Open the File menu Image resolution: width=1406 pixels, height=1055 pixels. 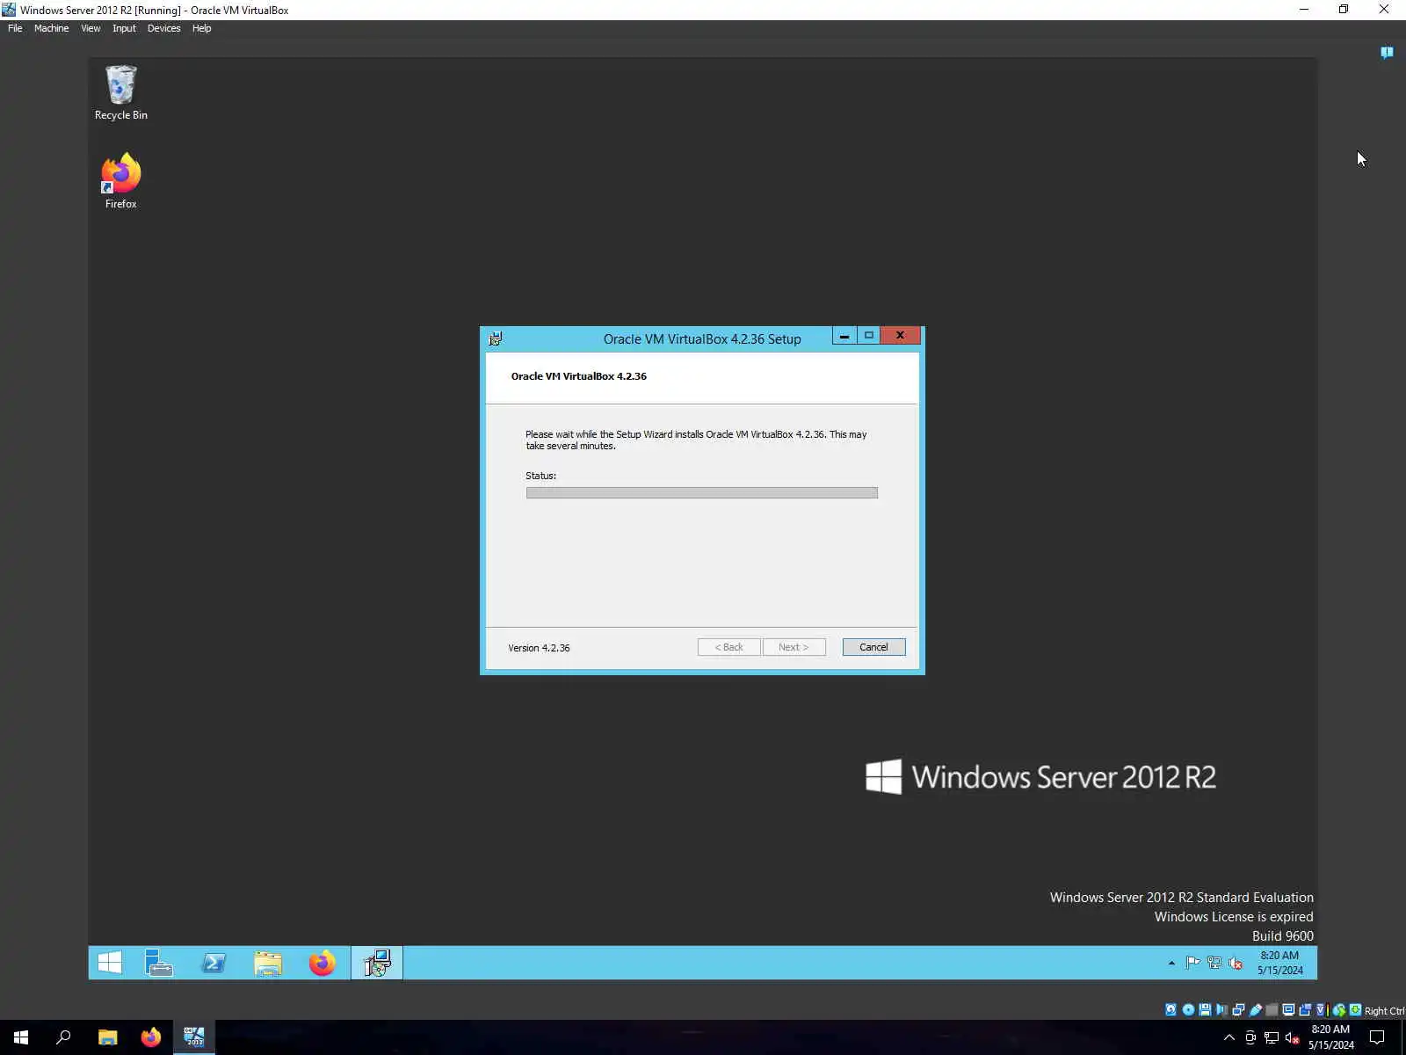pos(15,28)
